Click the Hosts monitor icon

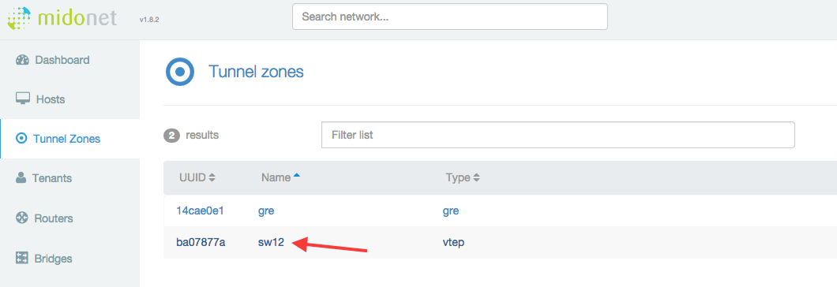22,99
